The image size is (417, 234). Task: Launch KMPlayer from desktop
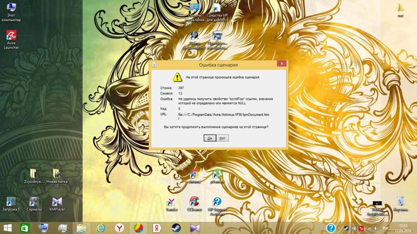point(57,204)
